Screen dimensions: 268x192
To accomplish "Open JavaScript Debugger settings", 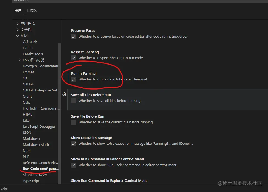I will click(x=39, y=127).
